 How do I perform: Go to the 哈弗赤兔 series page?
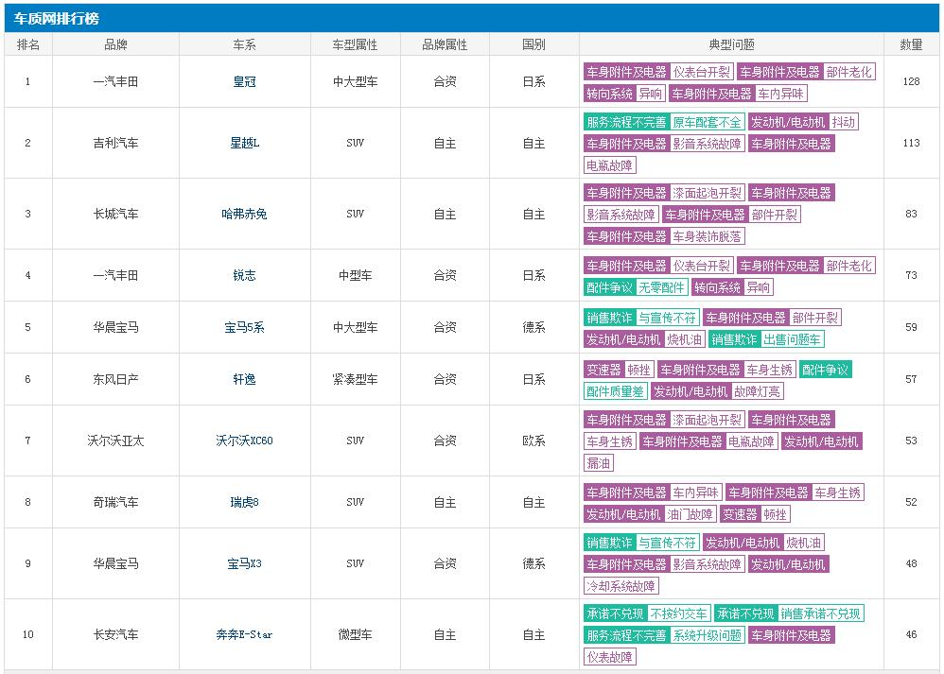pyautogui.click(x=244, y=214)
